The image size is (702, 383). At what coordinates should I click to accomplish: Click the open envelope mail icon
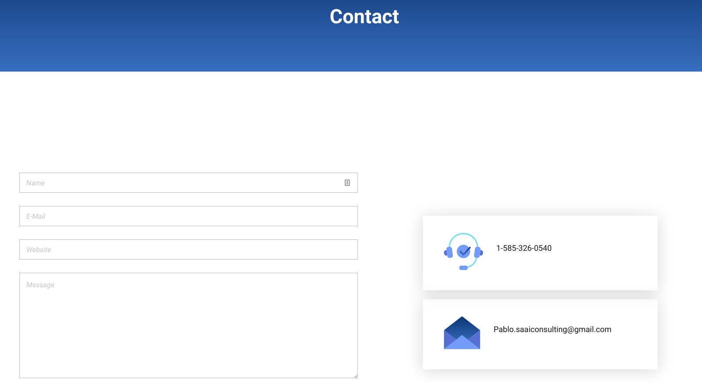(462, 333)
